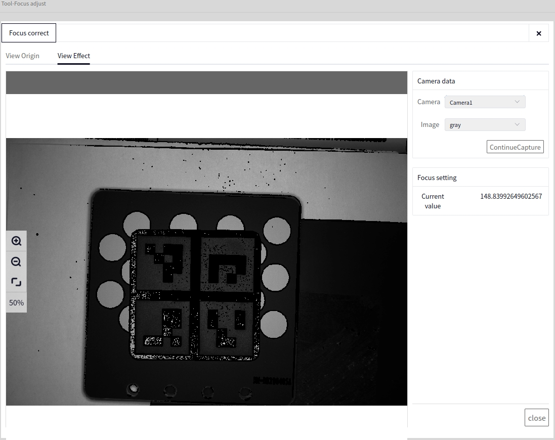This screenshot has height=440, width=555.
Task: Click the captured calibration board image
Action: (x=206, y=272)
